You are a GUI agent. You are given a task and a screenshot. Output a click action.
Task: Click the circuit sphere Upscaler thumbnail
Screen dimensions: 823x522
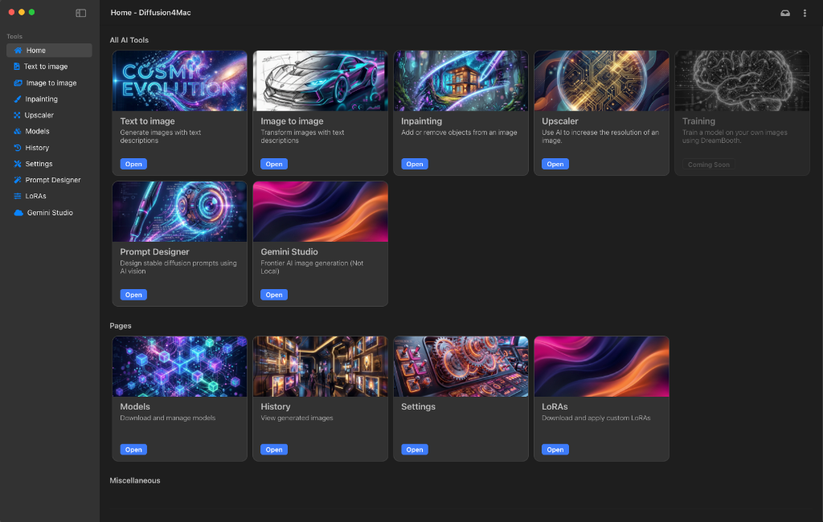601,81
